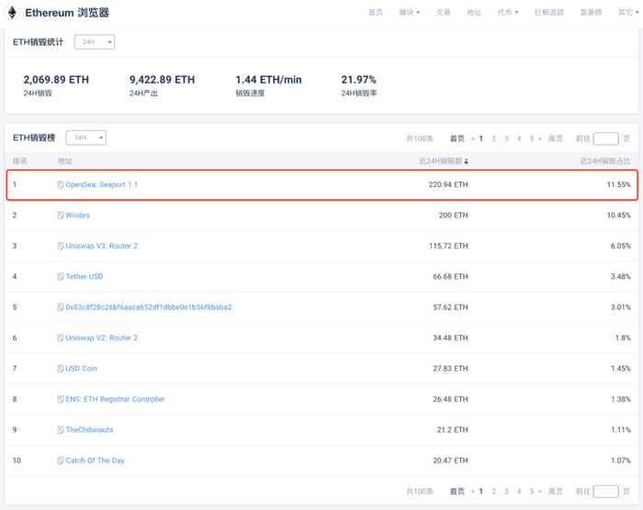Click the top 前往 page number input

click(606, 139)
